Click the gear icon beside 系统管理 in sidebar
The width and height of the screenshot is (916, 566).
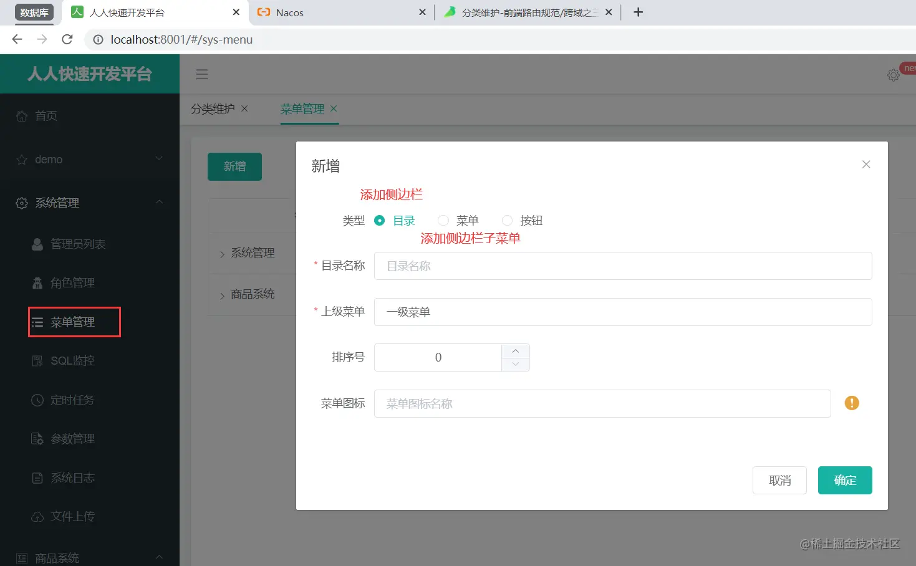click(x=22, y=203)
